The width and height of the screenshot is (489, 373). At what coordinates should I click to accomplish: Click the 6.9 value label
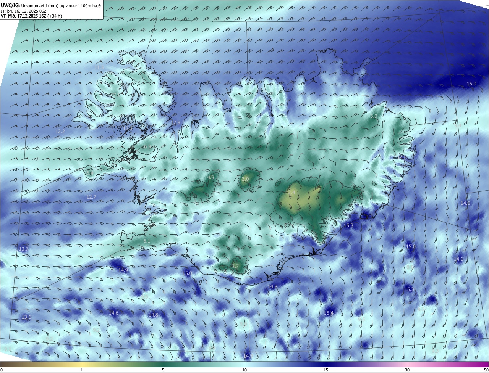pyautogui.click(x=147, y=147)
